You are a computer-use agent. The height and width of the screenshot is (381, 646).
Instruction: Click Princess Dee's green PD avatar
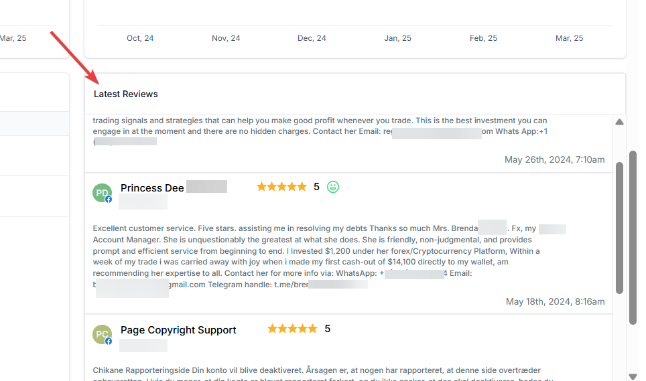(x=101, y=193)
